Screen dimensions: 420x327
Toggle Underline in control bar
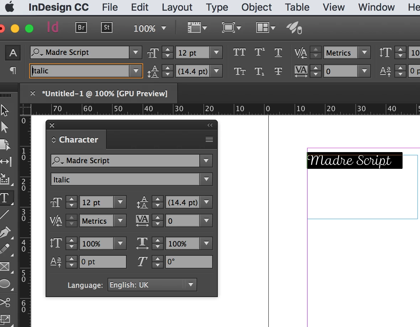pyautogui.click(x=278, y=52)
